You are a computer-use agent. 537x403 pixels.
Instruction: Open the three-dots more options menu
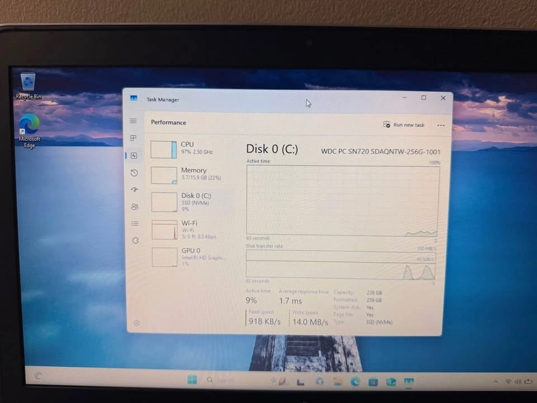(x=441, y=125)
